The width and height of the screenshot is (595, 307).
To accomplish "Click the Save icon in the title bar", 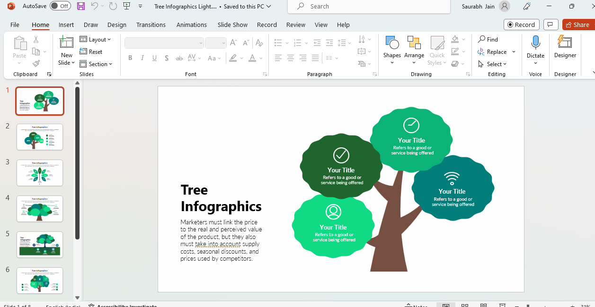I will tap(81, 6).
